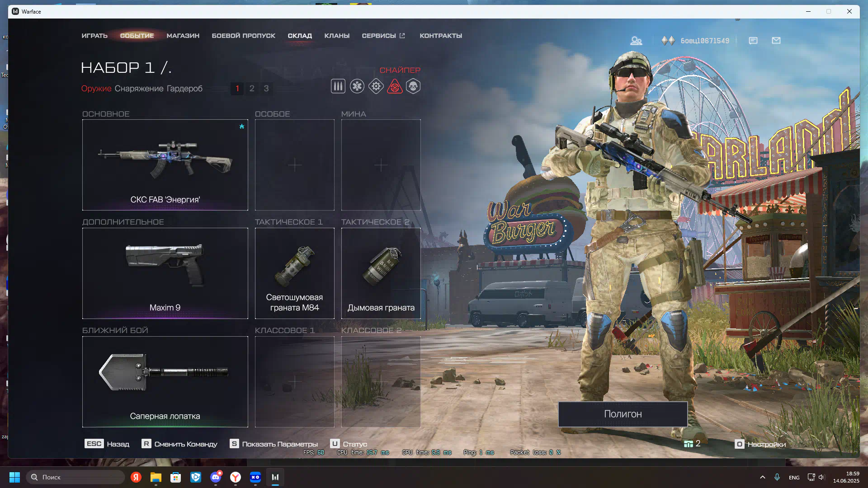
Task: Click the rank chevrons beside player name
Action: (668, 41)
